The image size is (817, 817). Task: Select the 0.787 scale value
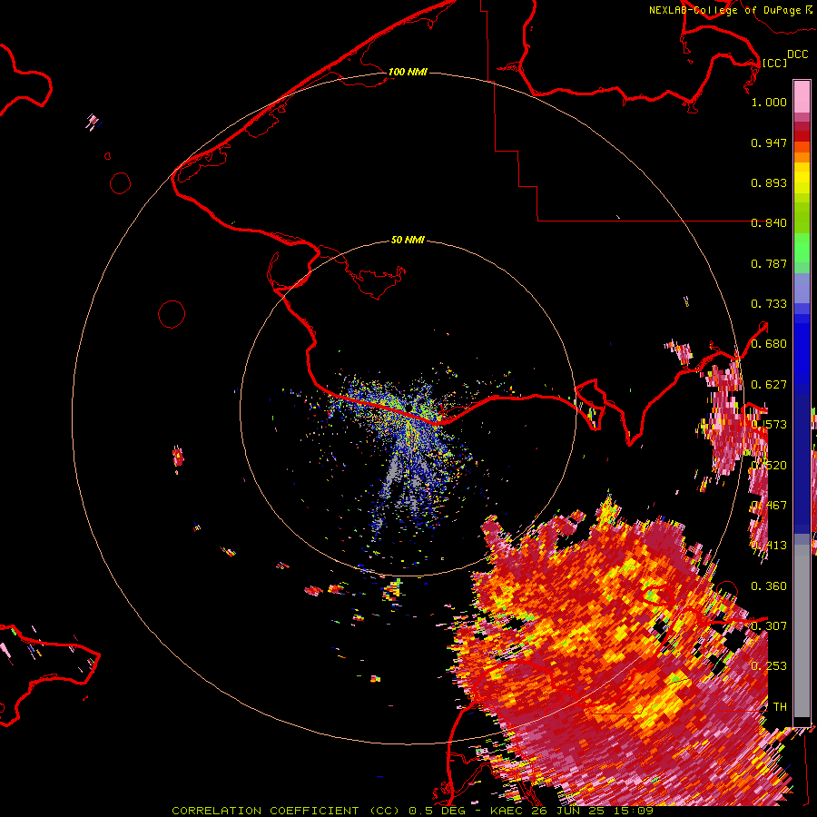pyautogui.click(x=769, y=263)
